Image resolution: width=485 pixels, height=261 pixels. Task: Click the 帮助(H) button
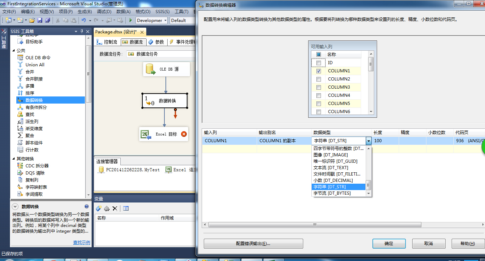pos(468,244)
